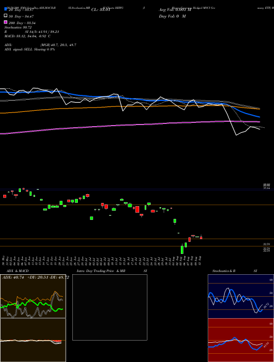Click the 32.58 price axis label
This screenshot has width=274, height=362.
(x=266, y=244)
